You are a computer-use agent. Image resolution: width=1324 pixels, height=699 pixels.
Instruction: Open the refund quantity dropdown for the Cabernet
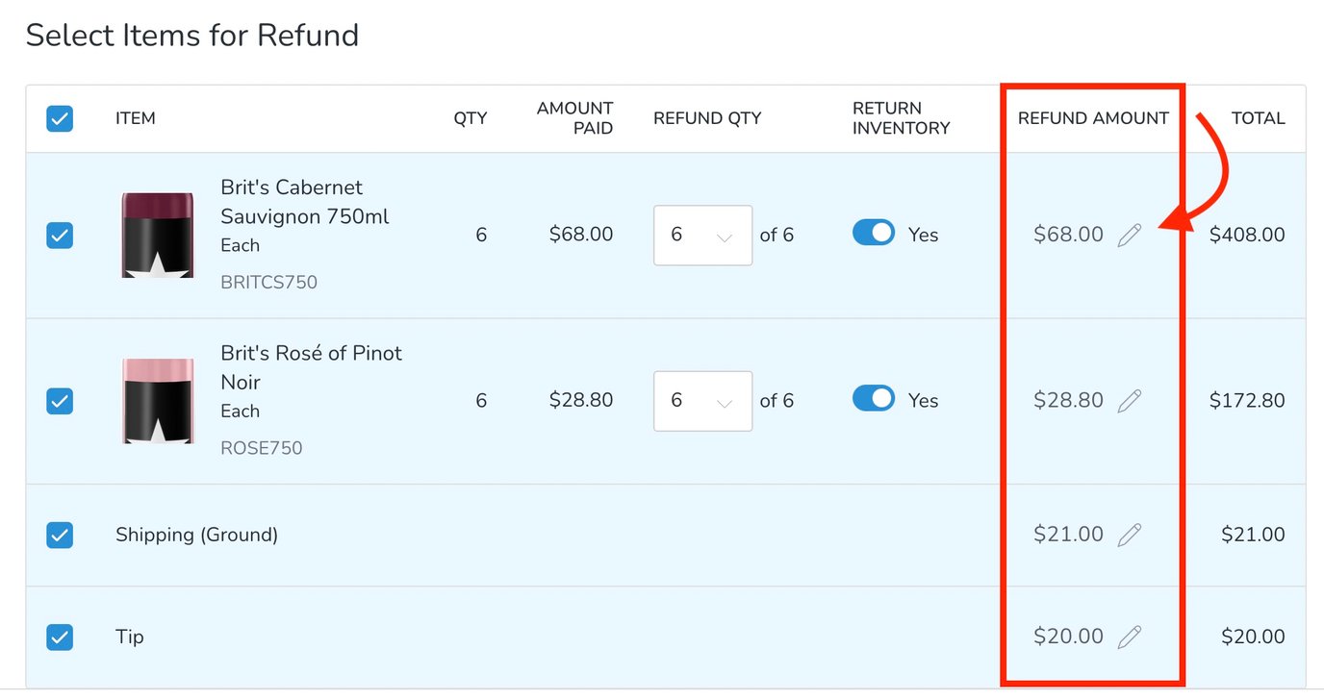coord(702,235)
